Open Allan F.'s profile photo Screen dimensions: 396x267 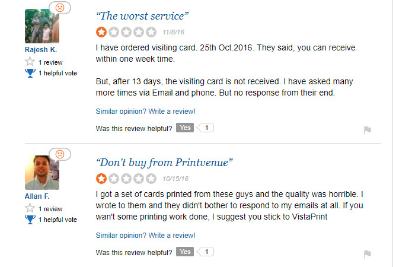(x=41, y=173)
